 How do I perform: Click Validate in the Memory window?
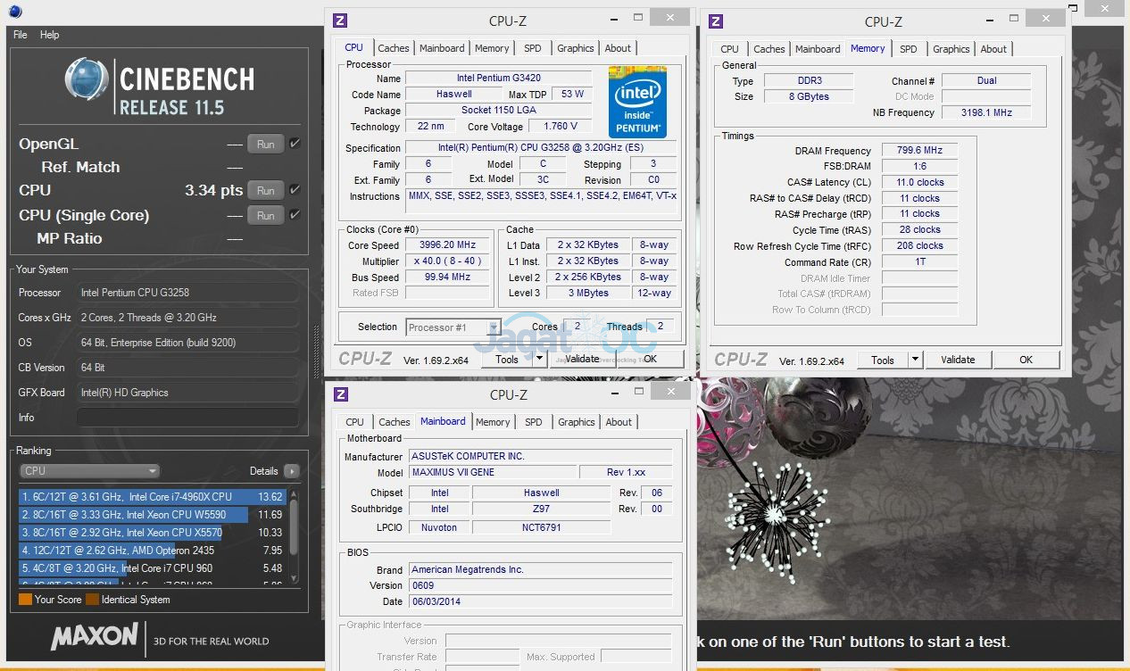(x=958, y=360)
